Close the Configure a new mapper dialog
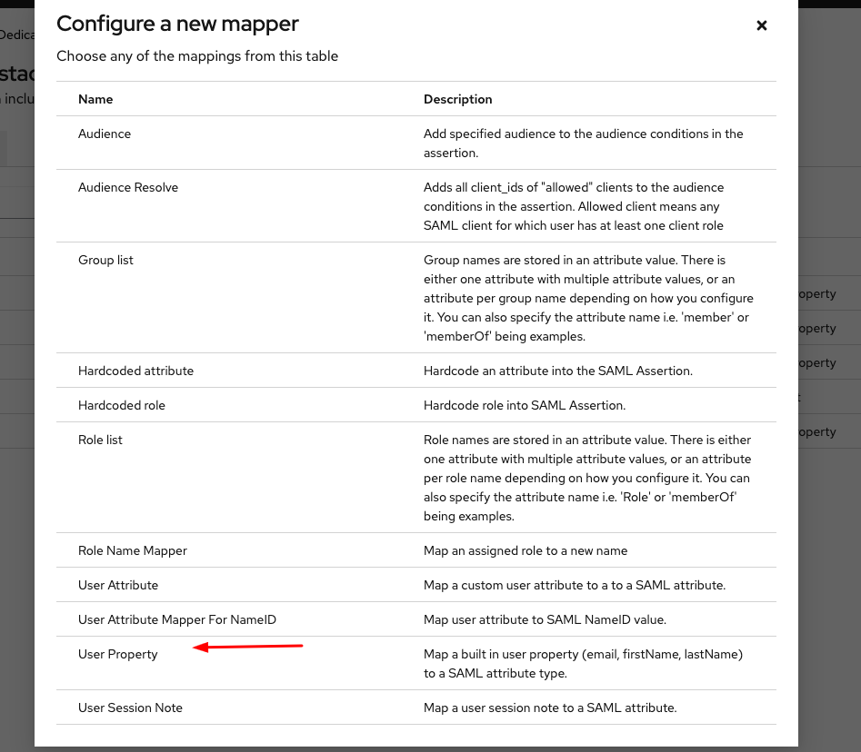 pos(762,25)
